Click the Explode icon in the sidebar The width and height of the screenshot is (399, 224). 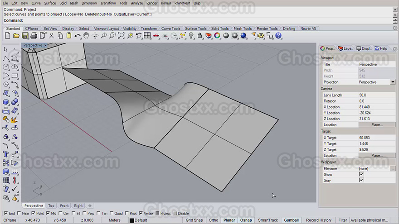(x=15, y=119)
